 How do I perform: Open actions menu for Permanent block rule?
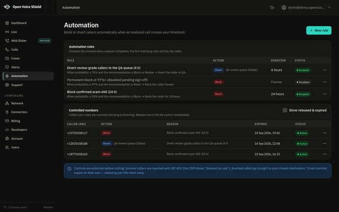(325, 82)
